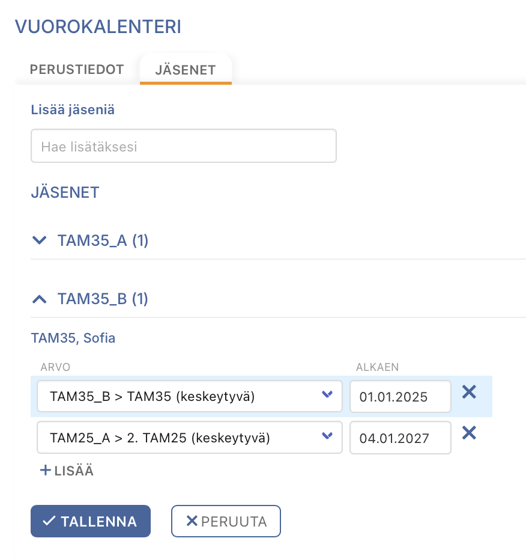Screen dimensions: 526x559
Task: Click the arrow of the TAM35_B > TAM35 dropdown
Action: pyautogui.click(x=327, y=394)
